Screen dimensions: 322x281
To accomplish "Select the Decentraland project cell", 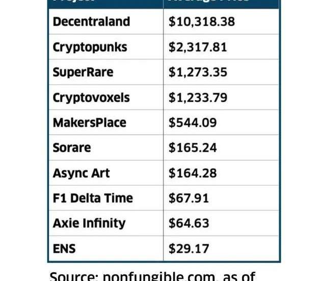I will point(106,21).
